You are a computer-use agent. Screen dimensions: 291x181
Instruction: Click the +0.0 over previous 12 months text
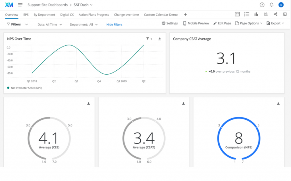tap(229, 71)
